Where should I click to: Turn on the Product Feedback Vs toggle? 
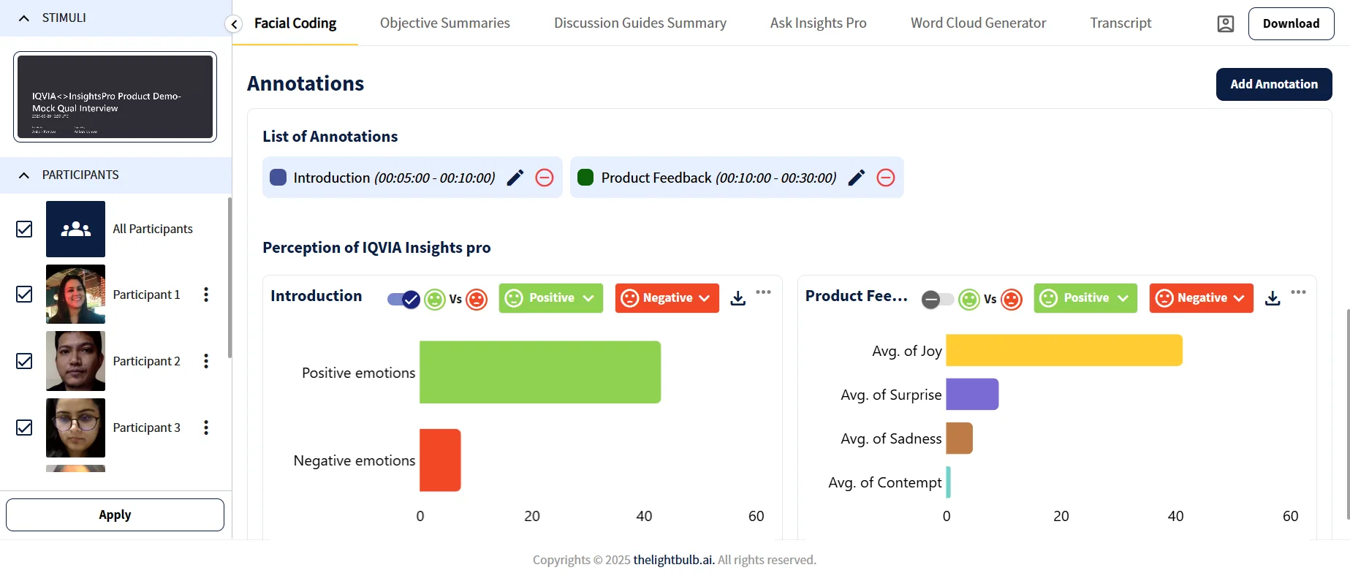coord(937,299)
